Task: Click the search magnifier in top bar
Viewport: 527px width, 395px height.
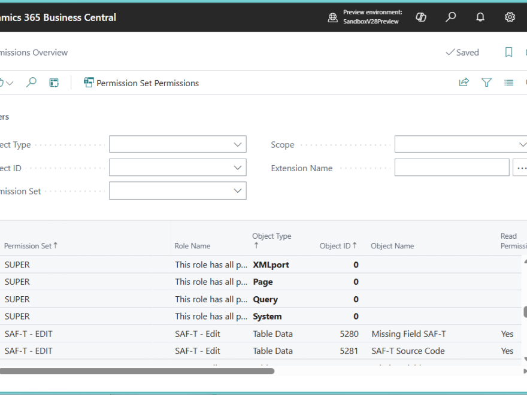Action: pos(451,17)
